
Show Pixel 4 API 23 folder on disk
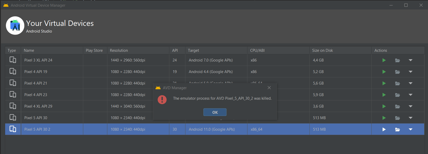point(398,95)
